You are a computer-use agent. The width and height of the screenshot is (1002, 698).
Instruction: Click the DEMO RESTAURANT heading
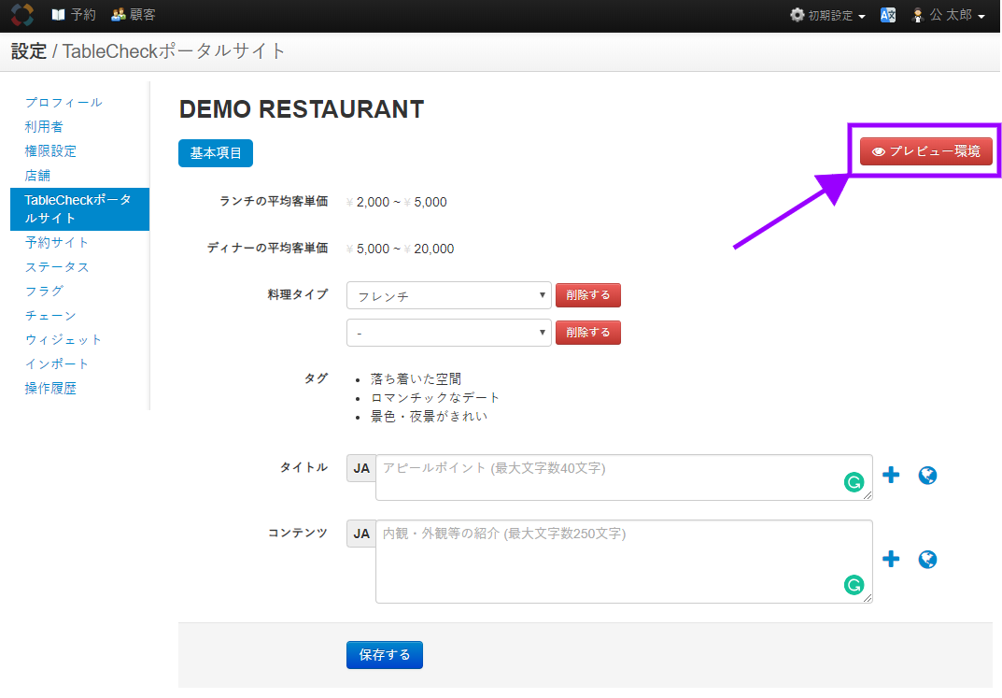coord(302,109)
